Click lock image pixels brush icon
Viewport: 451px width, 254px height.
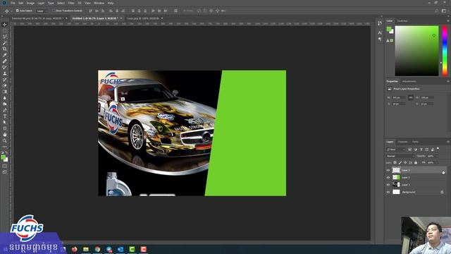point(400,163)
